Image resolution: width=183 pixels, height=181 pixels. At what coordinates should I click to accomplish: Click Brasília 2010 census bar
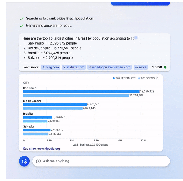[35, 121]
